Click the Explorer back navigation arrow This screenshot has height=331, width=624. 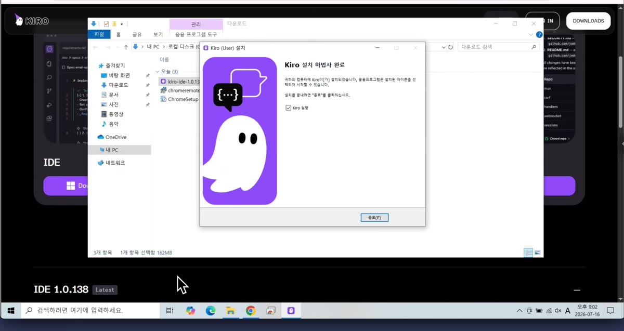coord(96,47)
